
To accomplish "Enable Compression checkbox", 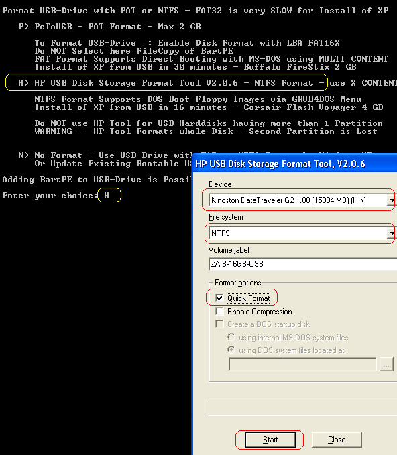I will coord(219,312).
